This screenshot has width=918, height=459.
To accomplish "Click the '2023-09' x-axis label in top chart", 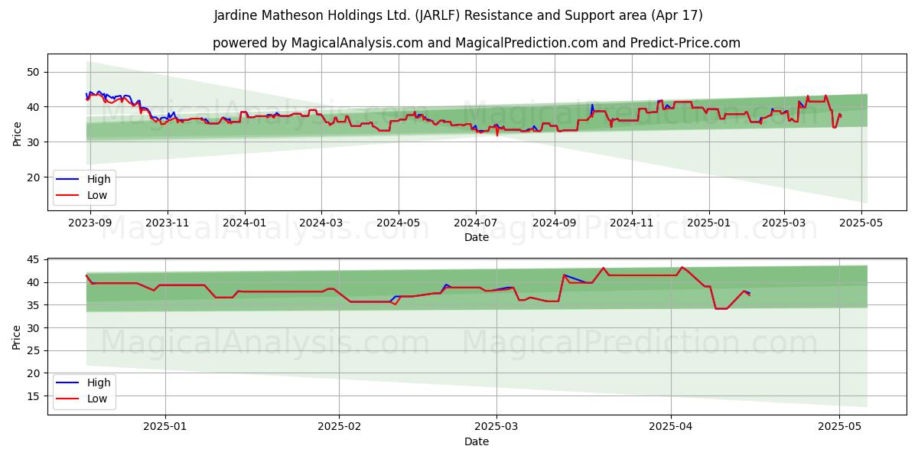I will coord(90,223).
